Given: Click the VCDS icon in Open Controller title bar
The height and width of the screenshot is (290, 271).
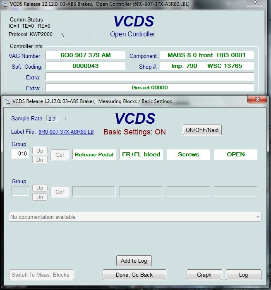Looking at the screenshot, I should pos(5,4).
